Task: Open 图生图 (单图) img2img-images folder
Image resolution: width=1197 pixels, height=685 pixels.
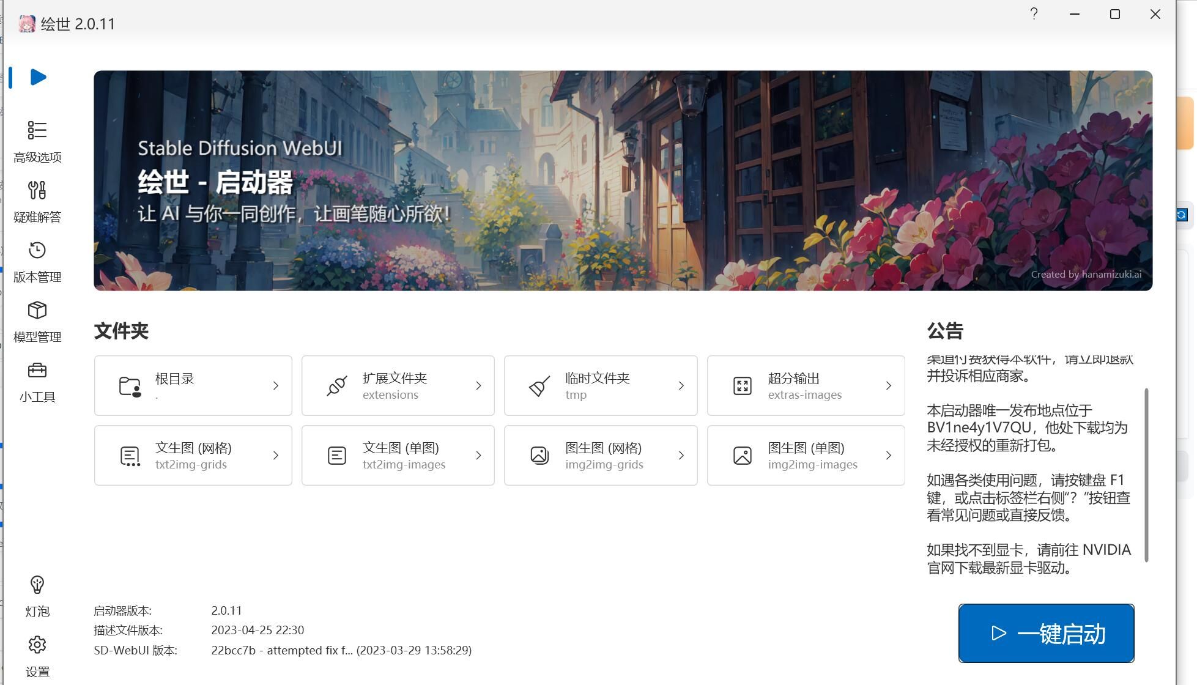Action: [805, 456]
